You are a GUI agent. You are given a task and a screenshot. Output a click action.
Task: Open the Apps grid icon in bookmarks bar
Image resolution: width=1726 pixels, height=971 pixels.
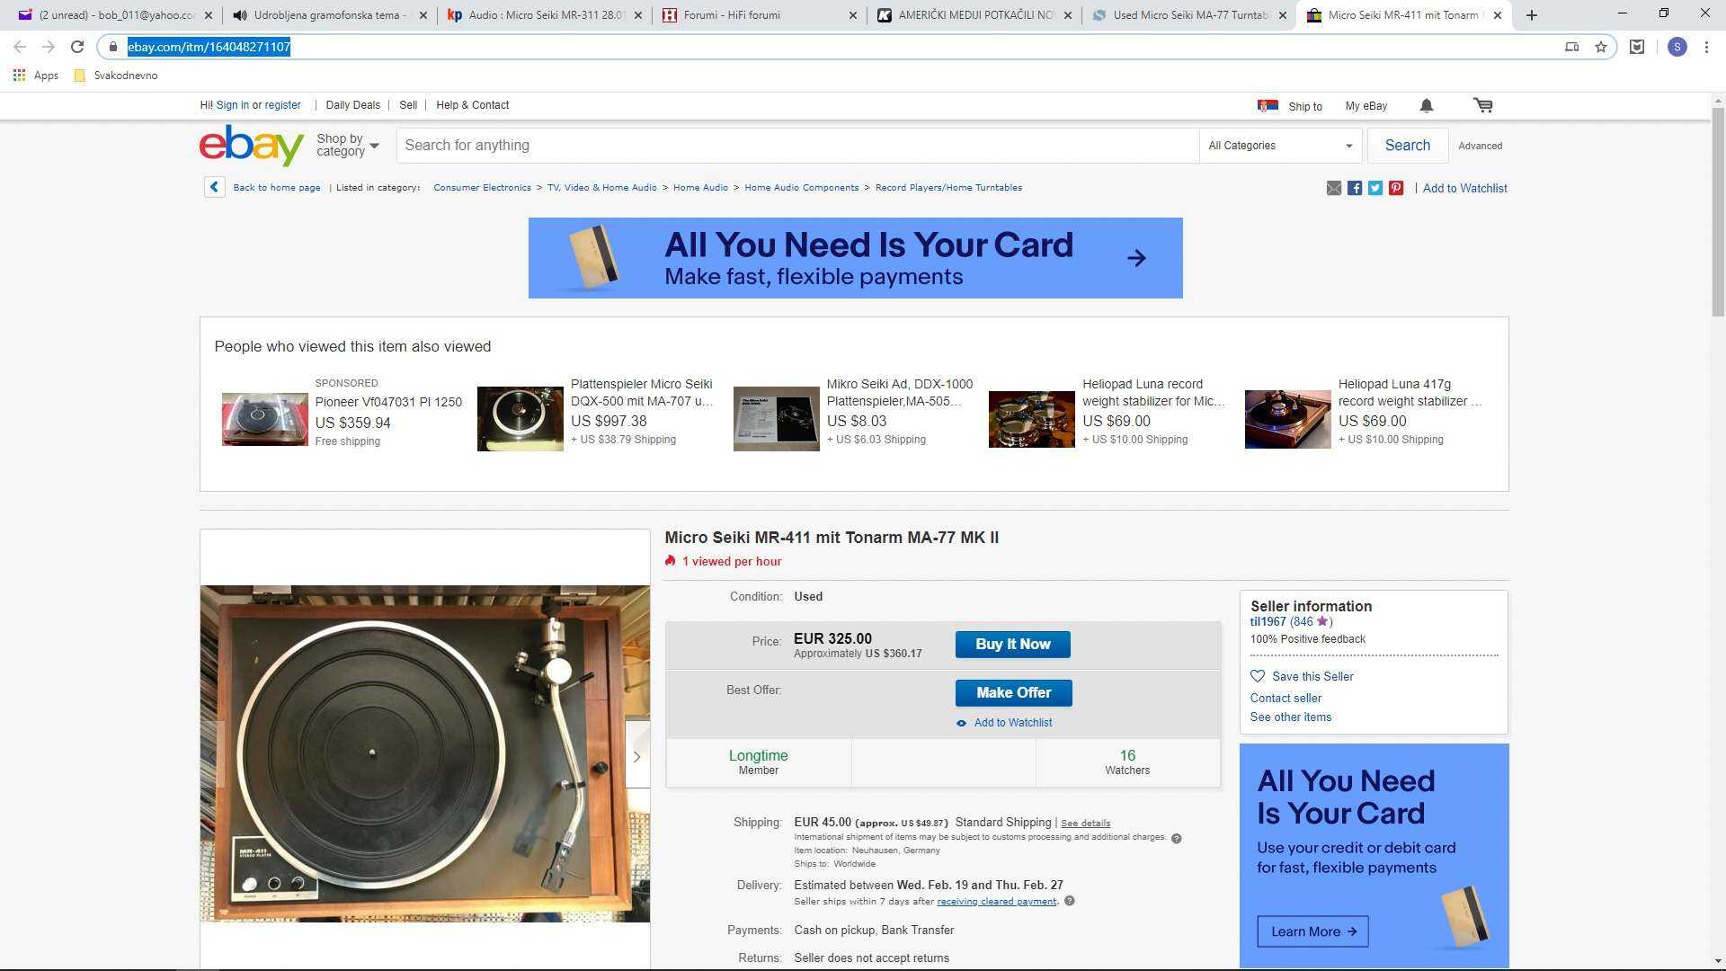point(19,76)
